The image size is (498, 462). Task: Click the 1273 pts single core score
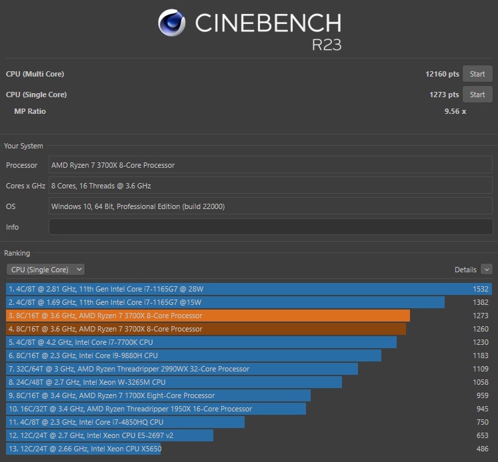[x=444, y=95]
